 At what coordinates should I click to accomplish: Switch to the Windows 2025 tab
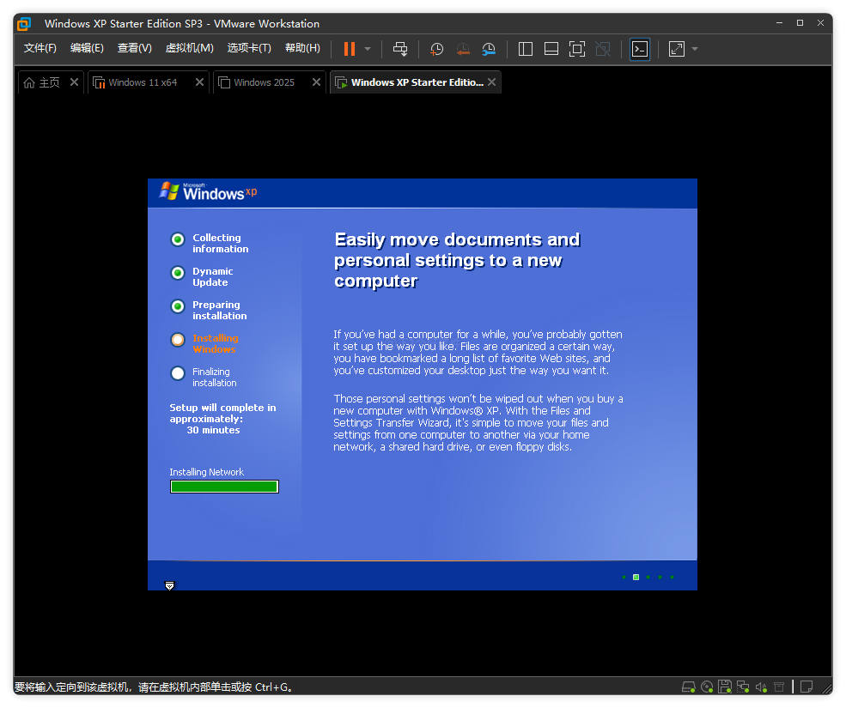coord(264,82)
